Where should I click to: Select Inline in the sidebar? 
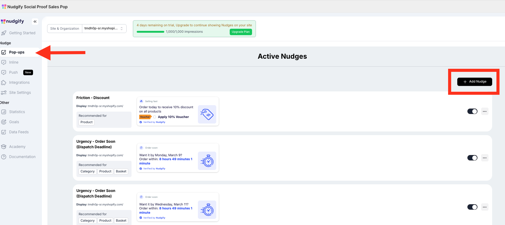pos(14,62)
